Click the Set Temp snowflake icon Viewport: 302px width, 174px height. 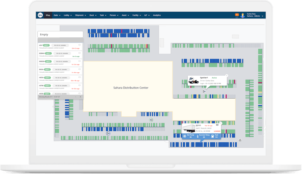pyautogui.click(x=184, y=136)
